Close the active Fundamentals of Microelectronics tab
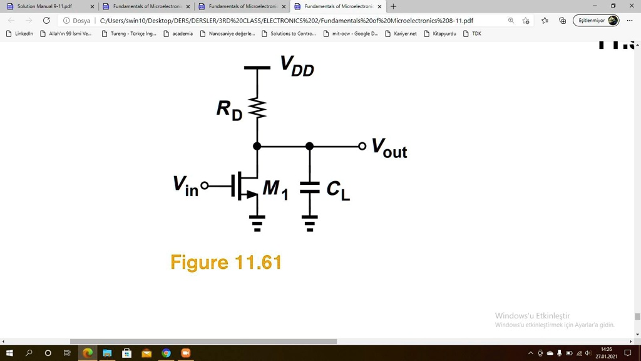The height and width of the screenshot is (361, 641). 379,6
